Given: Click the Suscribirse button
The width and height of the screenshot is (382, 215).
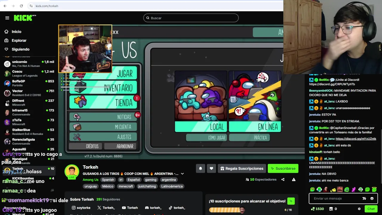Looking at the screenshot, I should pyautogui.click(x=283, y=168).
